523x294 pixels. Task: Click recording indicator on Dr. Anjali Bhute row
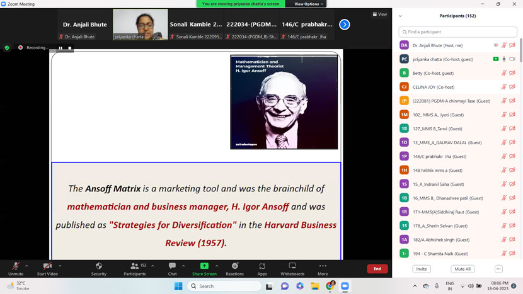(496, 45)
